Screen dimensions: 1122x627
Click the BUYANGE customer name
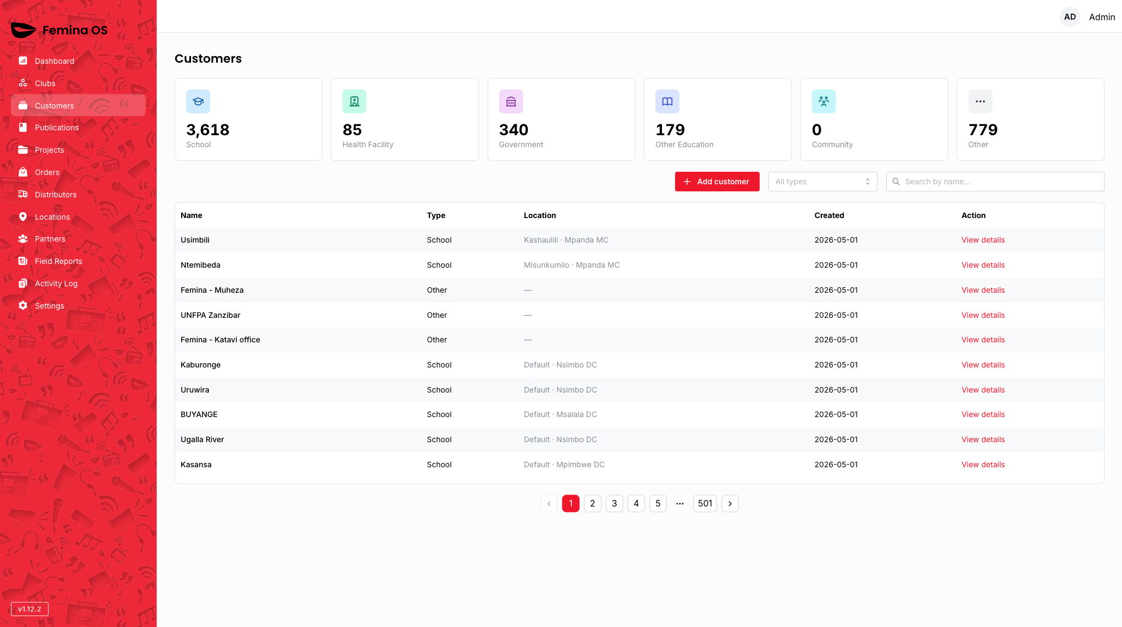point(199,414)
